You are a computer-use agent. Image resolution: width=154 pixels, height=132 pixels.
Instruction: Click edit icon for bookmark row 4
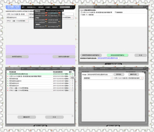coord(70,81)
